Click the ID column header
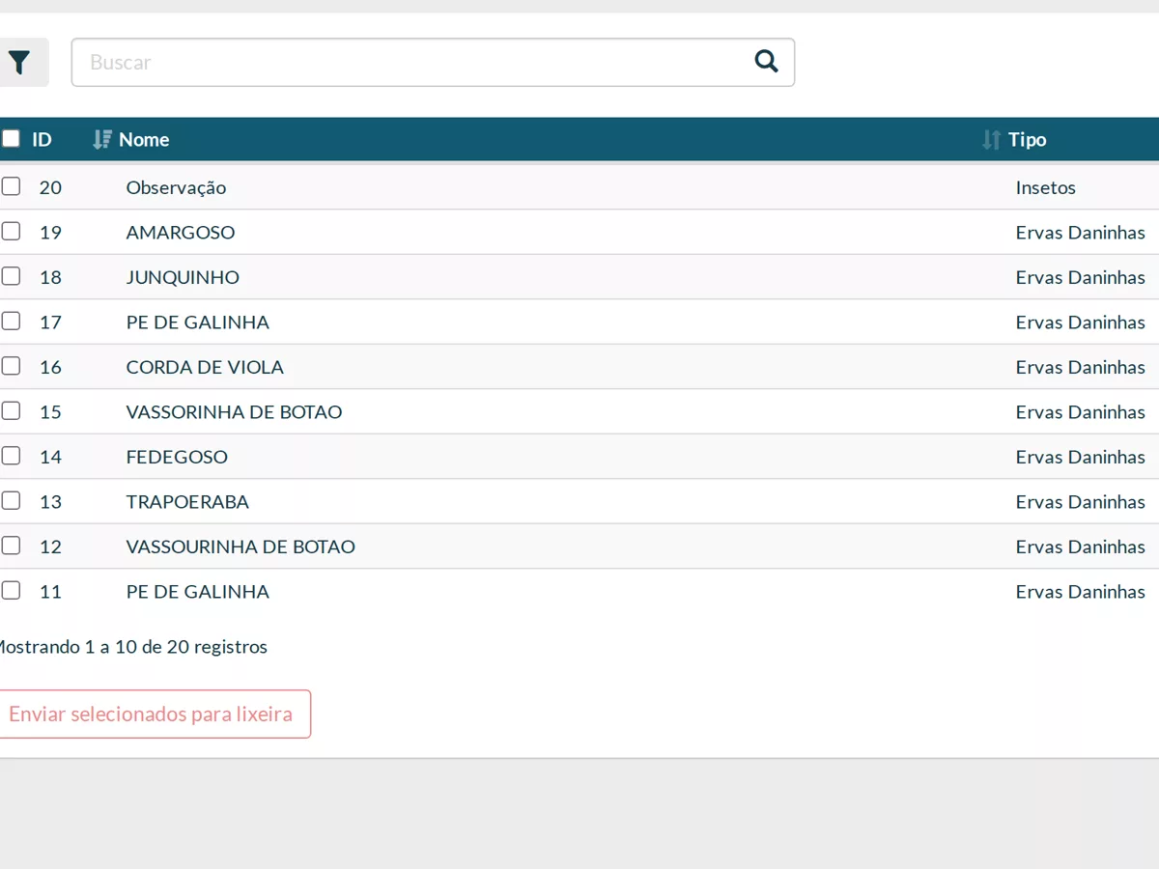Viewport: 1159px width, 869px height. coord(42,140)
